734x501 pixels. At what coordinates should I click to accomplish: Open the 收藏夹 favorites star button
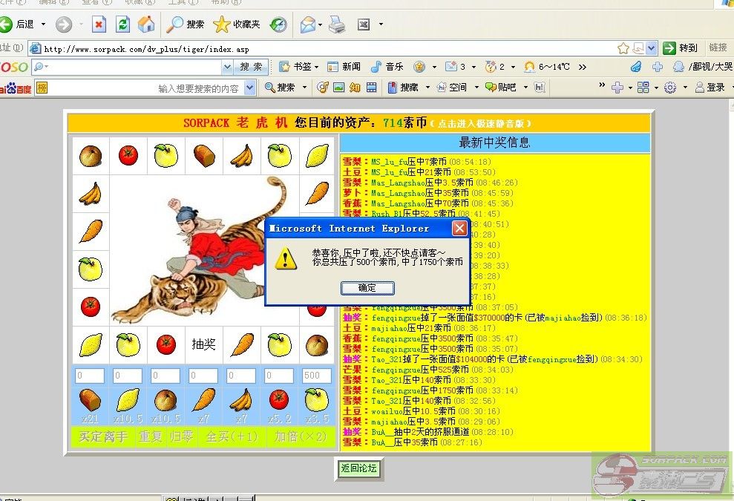(237, 24)
